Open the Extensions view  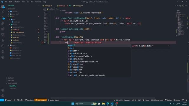coord(3,29)
